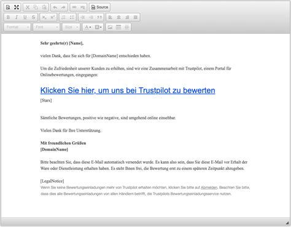Click the Abmelden unsubscribe link
The width and height of the screenshot is (291, 227).
(209, 188)
